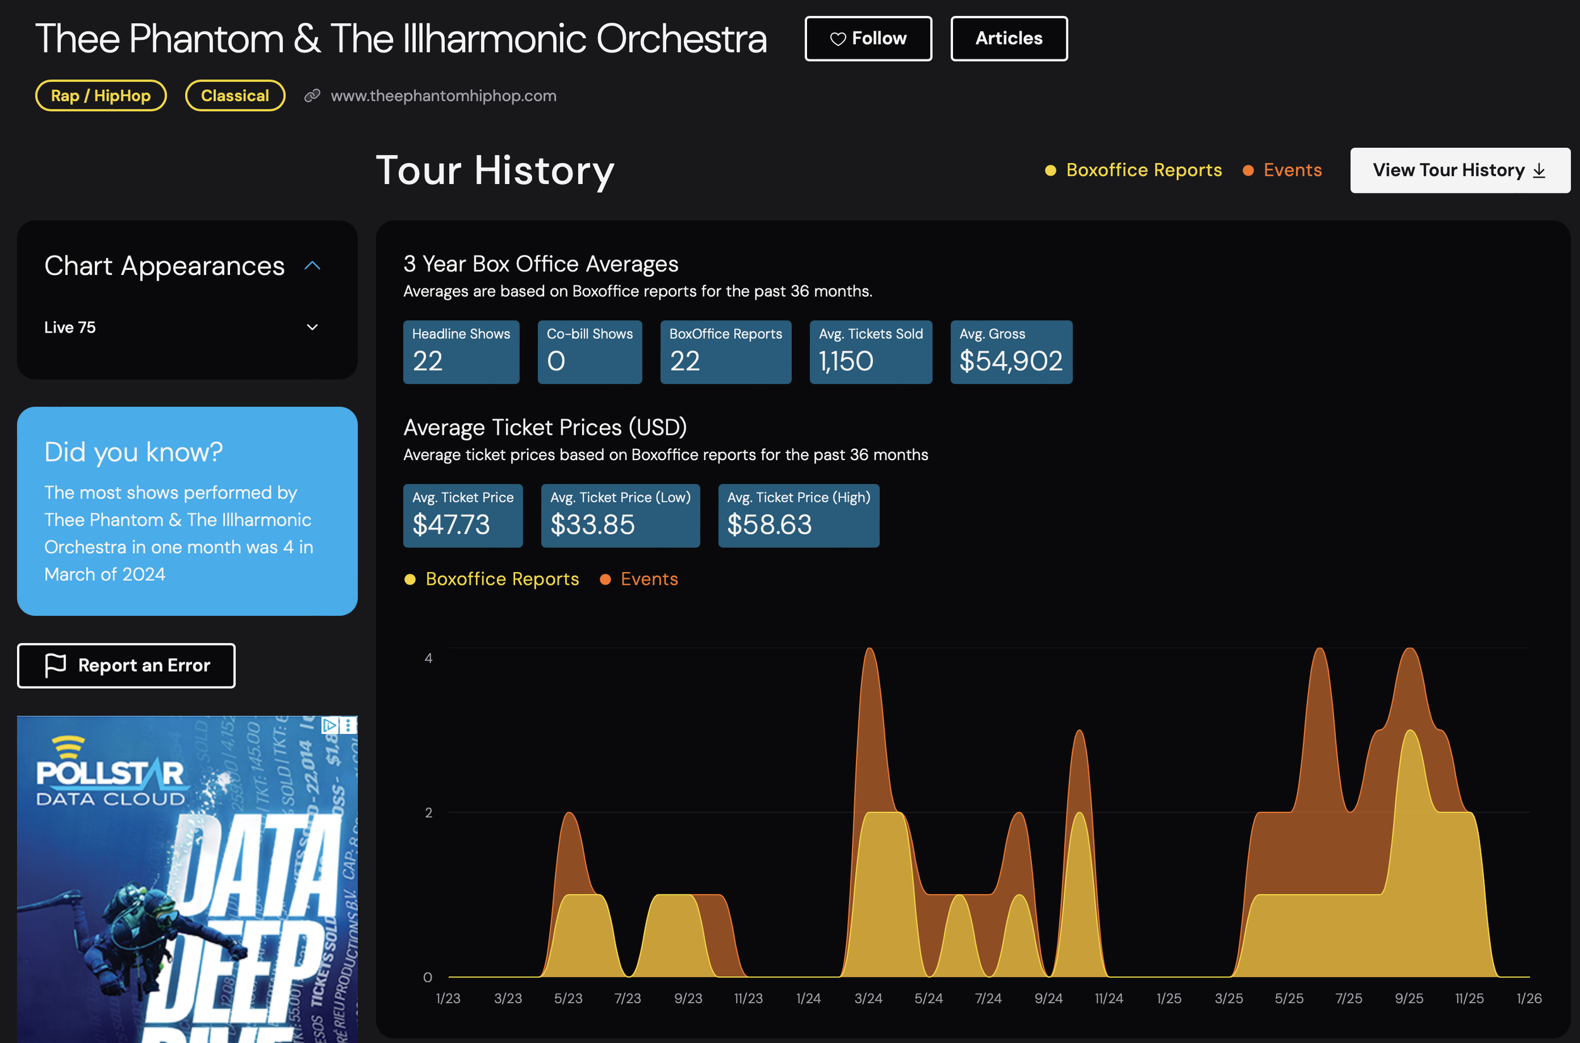Click yellow Boxoffice Reports dot in header legend
Viewport: 1580px width, 1043px height.
[x=1050, y=171]
